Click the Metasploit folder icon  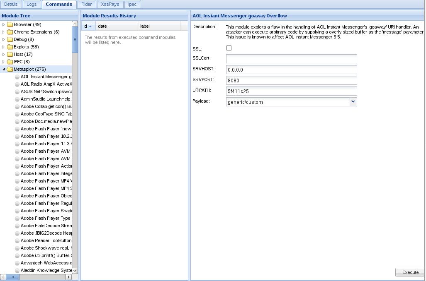point(10,70)
